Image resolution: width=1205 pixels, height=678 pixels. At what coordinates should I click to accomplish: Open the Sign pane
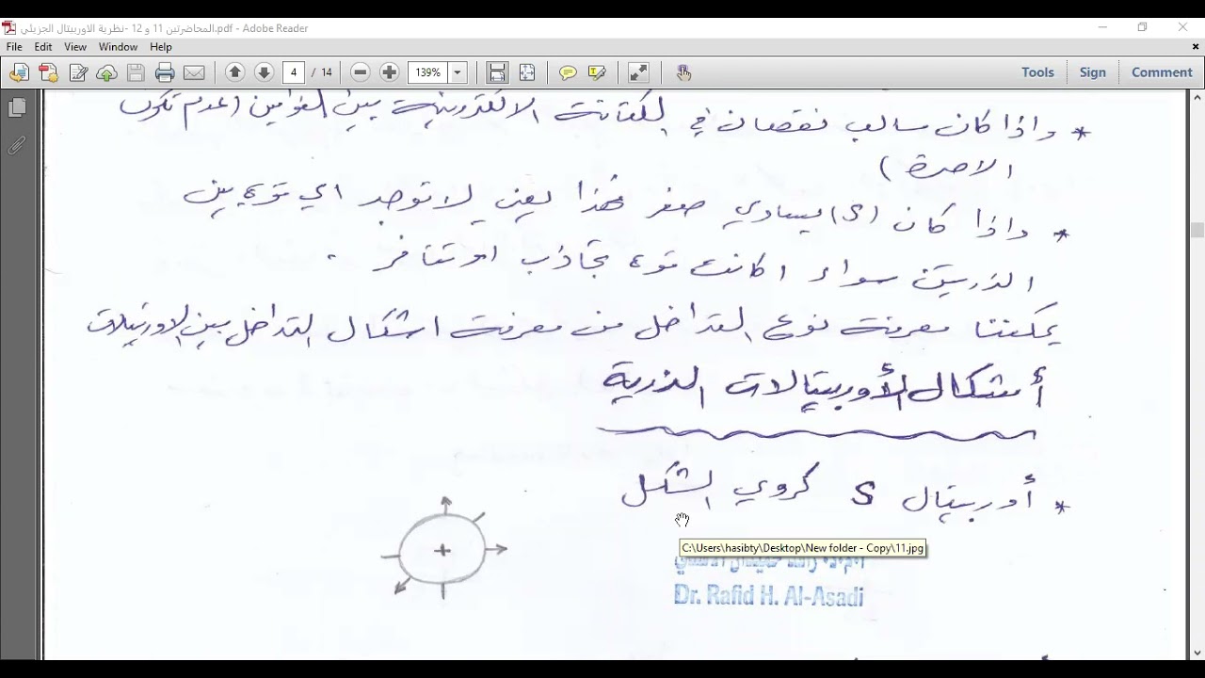[1093, 73]
